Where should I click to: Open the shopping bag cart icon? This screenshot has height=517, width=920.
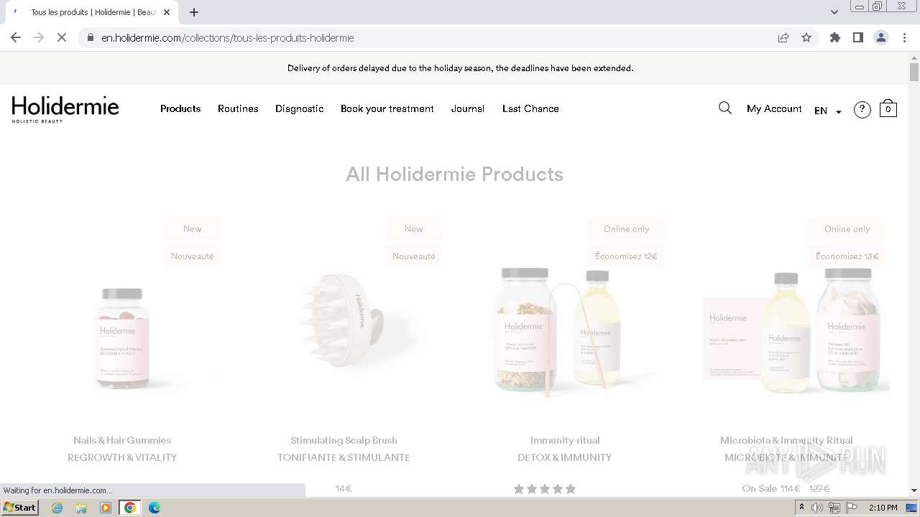coord(888,108)
